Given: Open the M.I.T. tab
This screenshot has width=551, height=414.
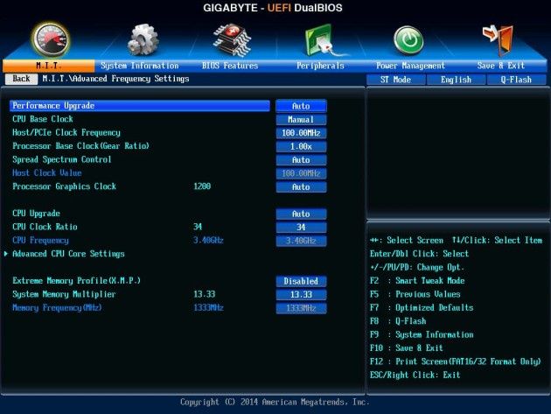Looking at the screenshot, I should click(48, 66).
